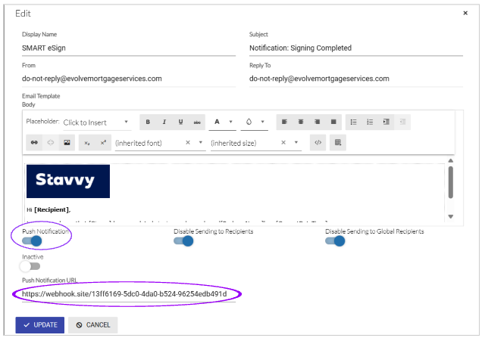This screenshot has height=341, width=485.
Task: Insert a numbered list
Action: [x=370, y=122]
